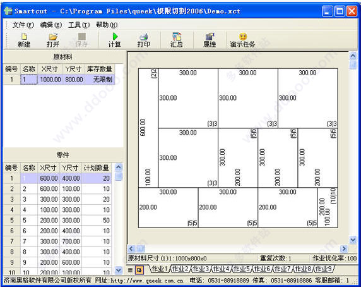Screen dimensions: 361x287
Task: Click layout view vertical scroll up arrow
Action: click(353, 56)
